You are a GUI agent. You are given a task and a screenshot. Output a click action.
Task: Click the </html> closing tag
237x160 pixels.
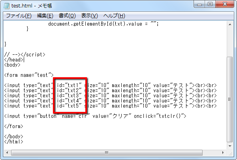[13, 141]
